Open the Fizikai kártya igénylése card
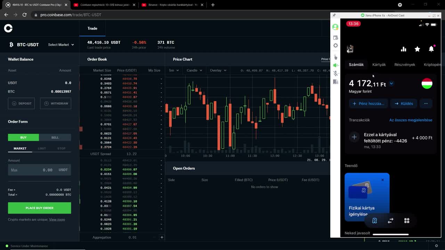 [x=367, y=197]
